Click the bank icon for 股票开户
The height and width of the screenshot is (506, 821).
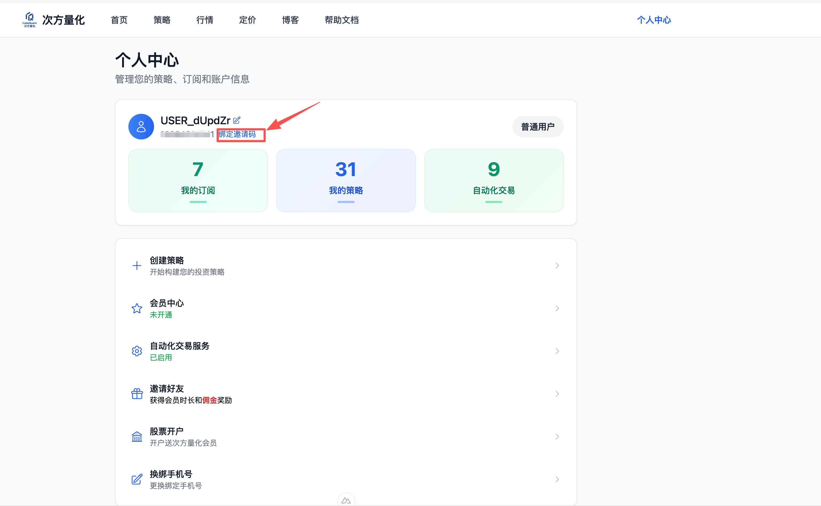coord(137,436)
